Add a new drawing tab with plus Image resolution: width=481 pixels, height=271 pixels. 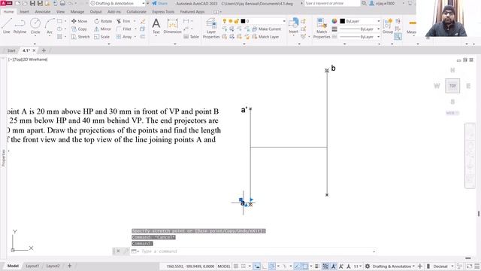[x=44, y=50]
